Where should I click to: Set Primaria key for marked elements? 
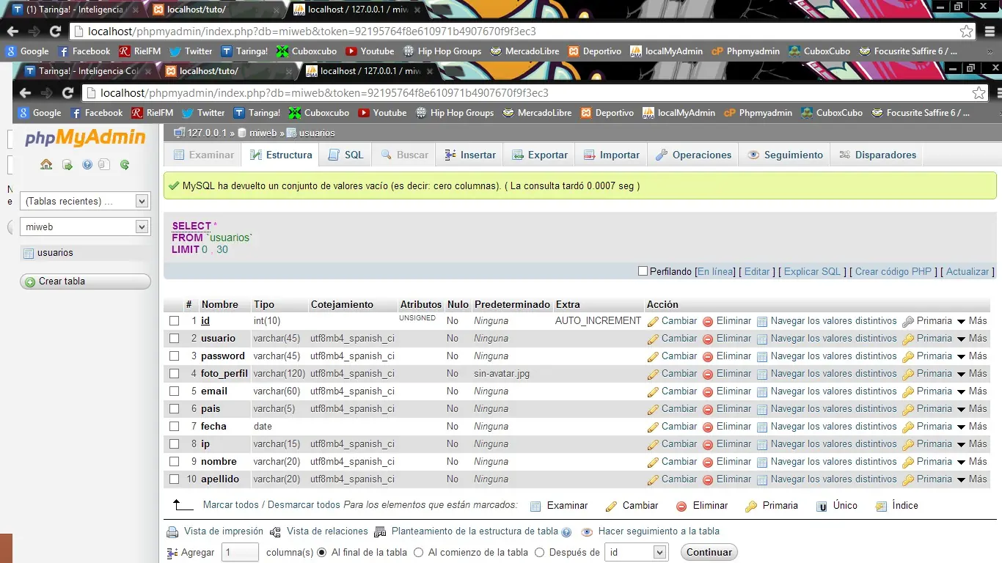tap(751, 506)
